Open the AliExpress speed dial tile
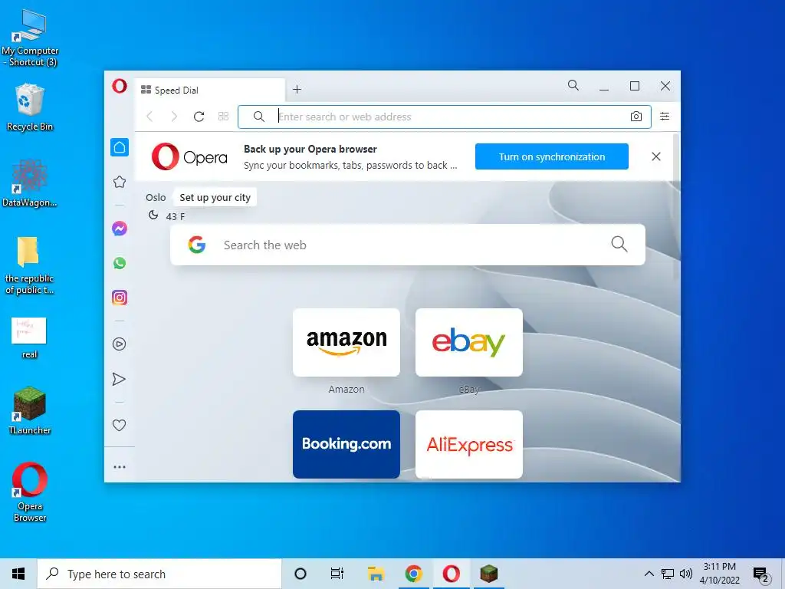 (469, 444)
